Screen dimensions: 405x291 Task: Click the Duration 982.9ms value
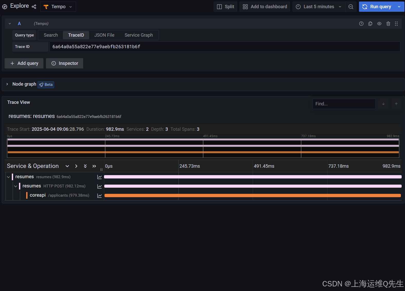(115, 129)
